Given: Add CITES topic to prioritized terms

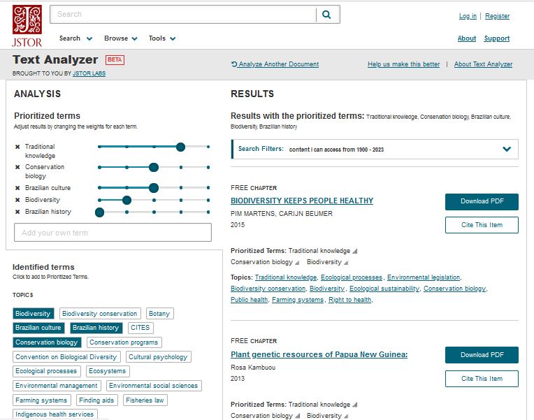Looking at the screenshot, I should tap(140, 328).
